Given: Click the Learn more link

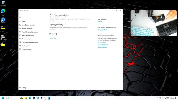Looking at the screenshot, I should pyautogui.click(x=53, y=38).
